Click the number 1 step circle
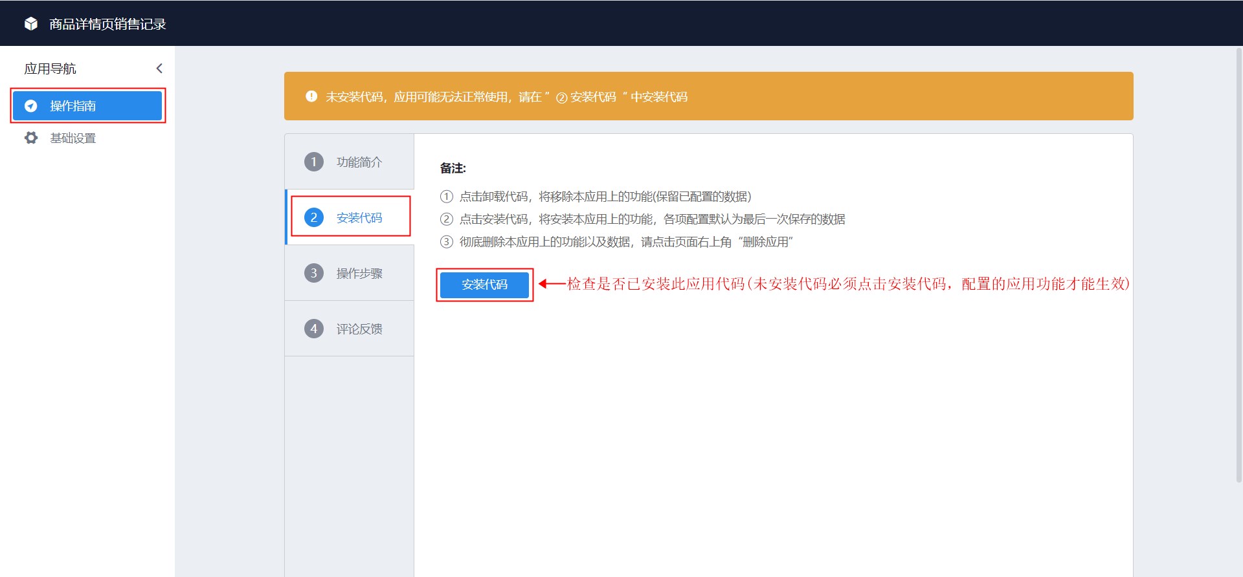Screen dimensions: 1243x577 pos(314,162)
